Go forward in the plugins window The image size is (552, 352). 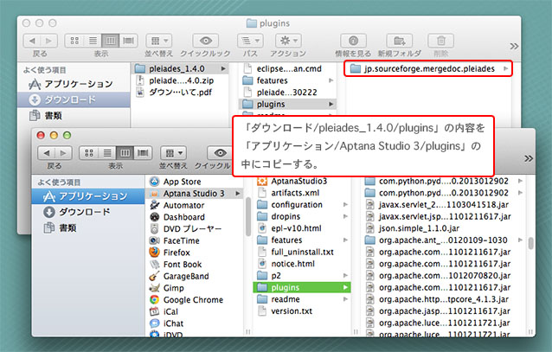48,41
